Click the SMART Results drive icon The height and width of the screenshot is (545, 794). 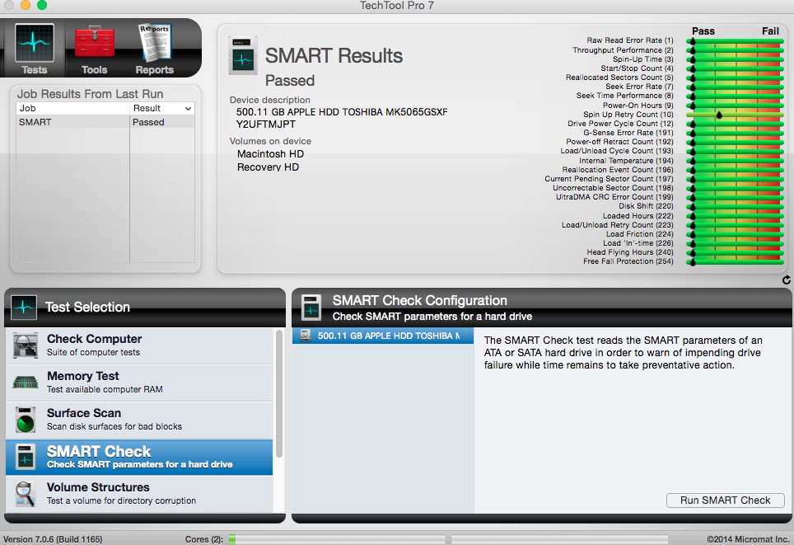click(x=243, y=54)
